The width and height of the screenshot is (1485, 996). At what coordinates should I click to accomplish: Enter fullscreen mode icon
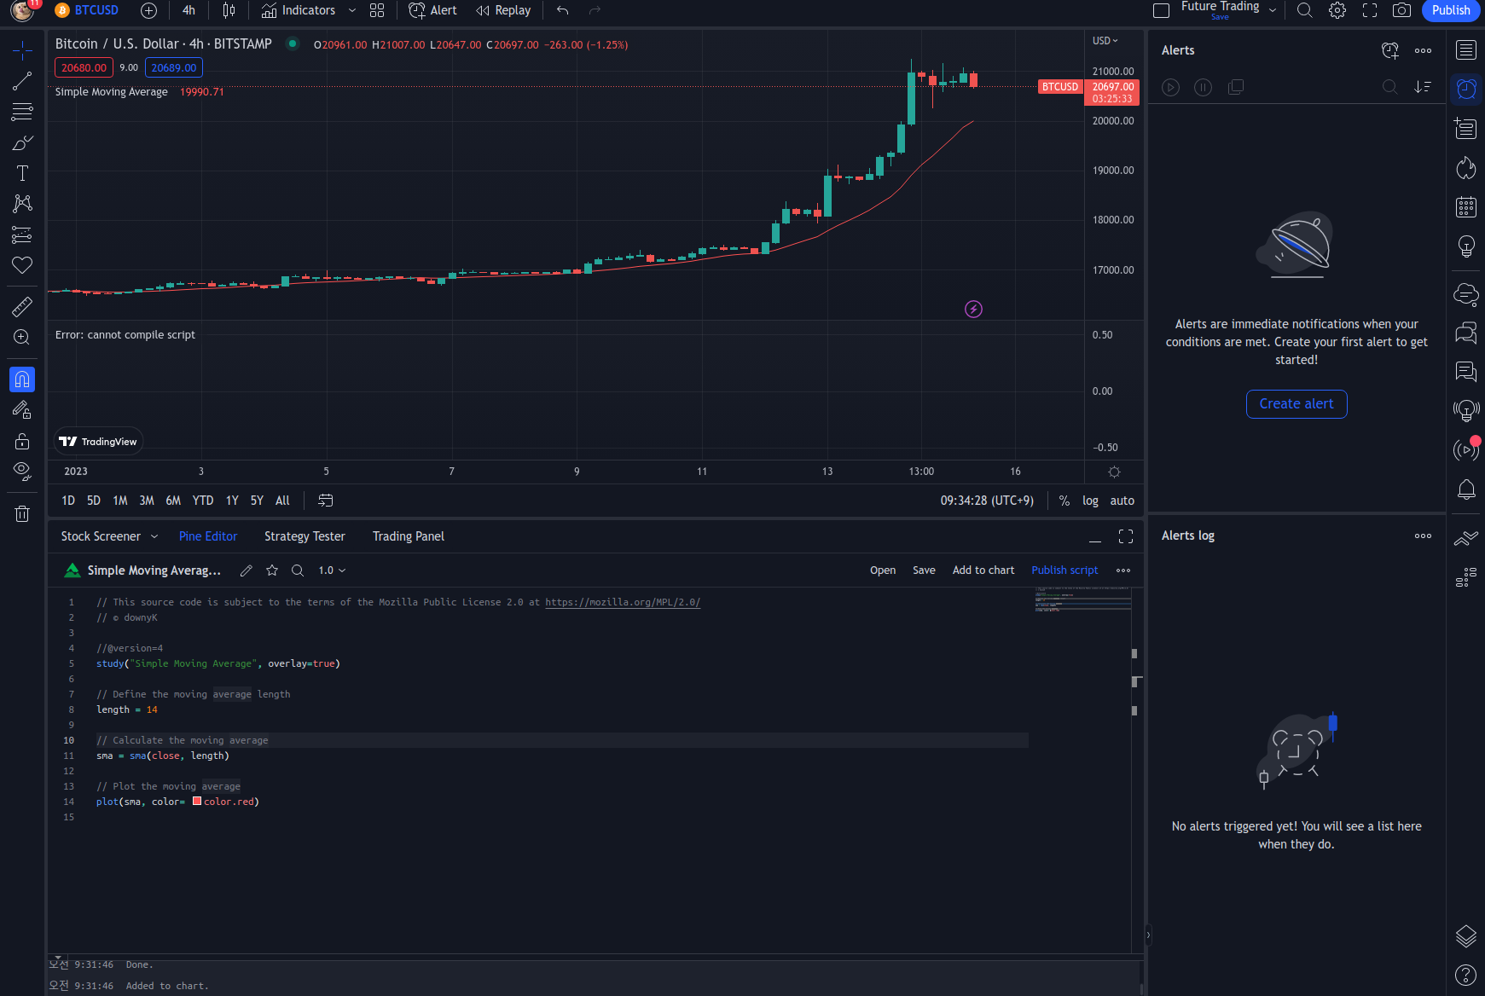pyautogui.click(x=1370, y=10)
